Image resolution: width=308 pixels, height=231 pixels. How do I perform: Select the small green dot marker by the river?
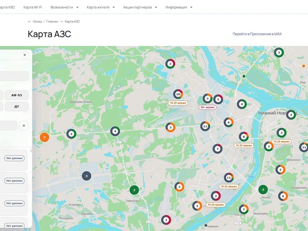(244, 76)
